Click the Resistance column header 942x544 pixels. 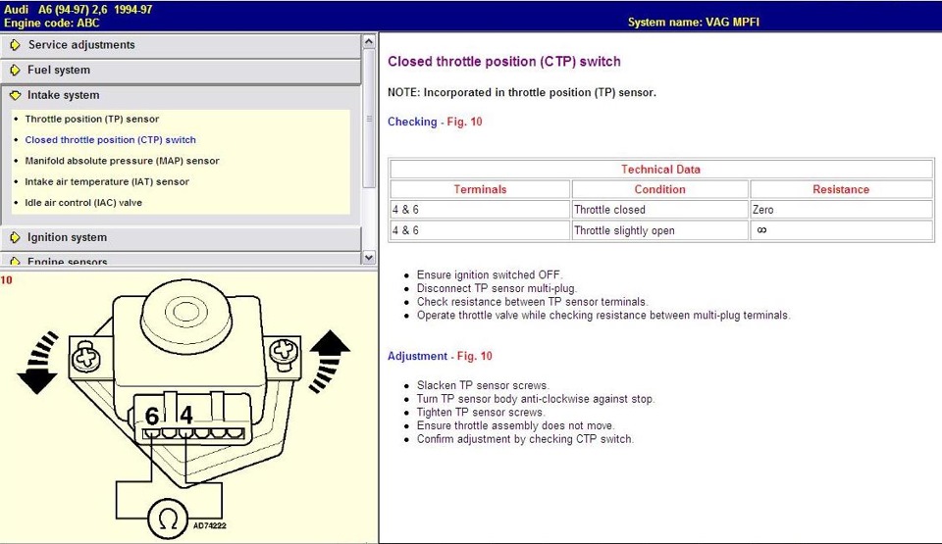841,190
